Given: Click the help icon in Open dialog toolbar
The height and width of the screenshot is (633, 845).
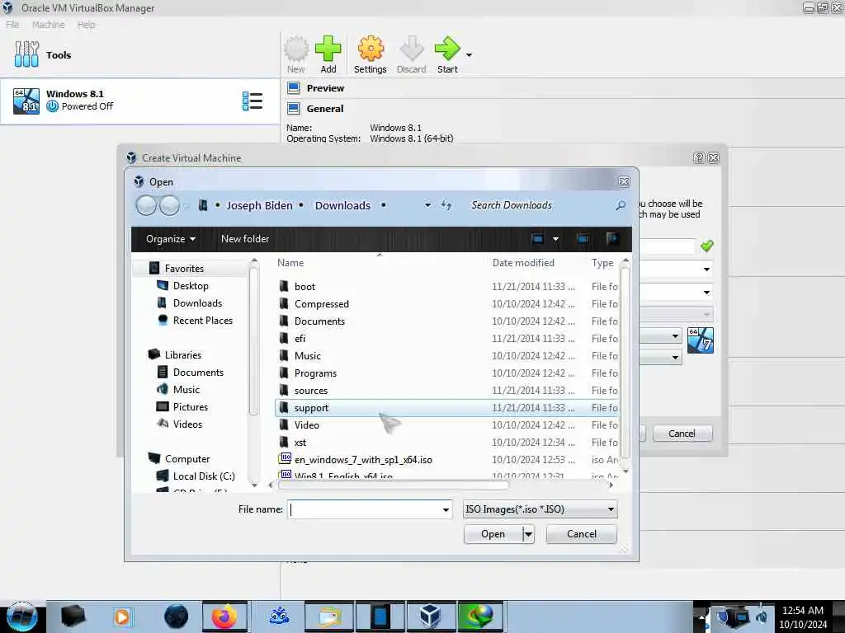Looking at the screenshot, I should click(x=611, y=239).
